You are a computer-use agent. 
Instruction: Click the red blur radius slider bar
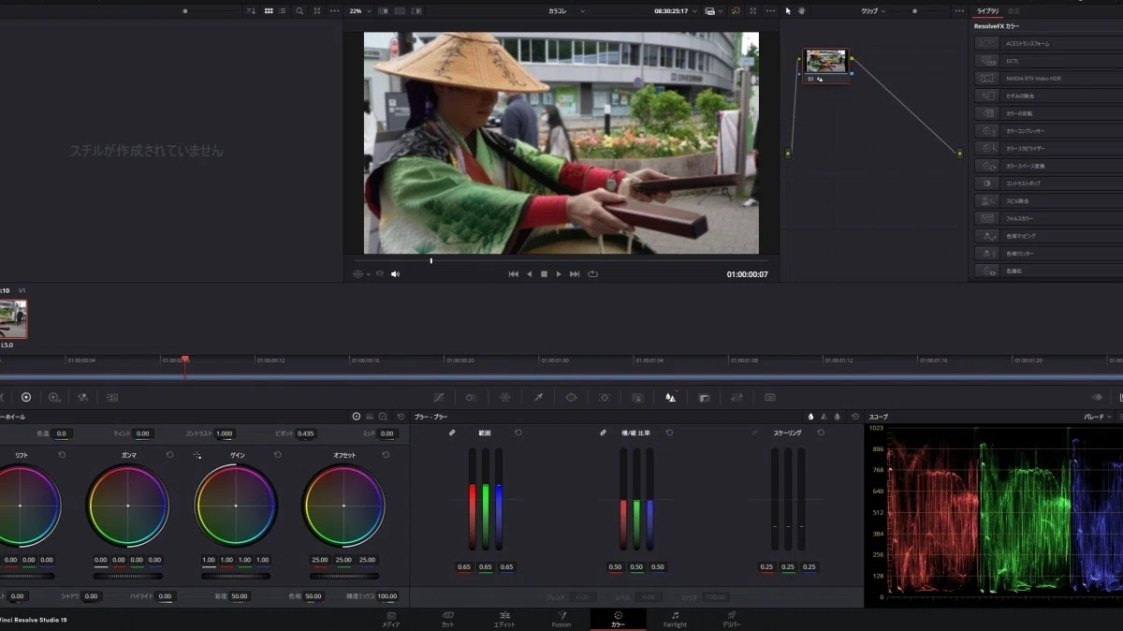point(473,499)
